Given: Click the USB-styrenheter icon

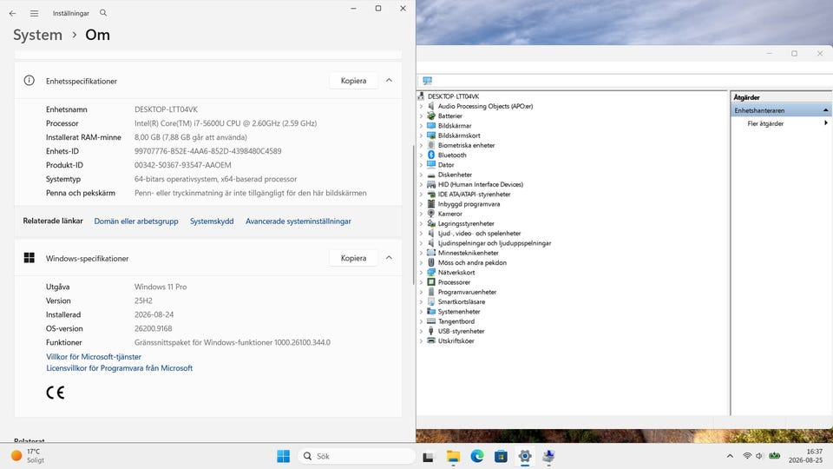Looking at the screenshot, I should tap(431, 331).
